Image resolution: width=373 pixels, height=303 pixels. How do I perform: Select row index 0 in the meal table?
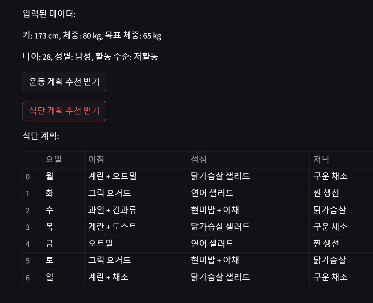click(x=28, y=177)
